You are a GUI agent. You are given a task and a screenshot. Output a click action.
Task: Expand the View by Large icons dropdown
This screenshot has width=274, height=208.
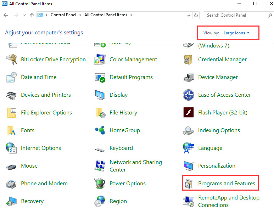tap(236, 33)
